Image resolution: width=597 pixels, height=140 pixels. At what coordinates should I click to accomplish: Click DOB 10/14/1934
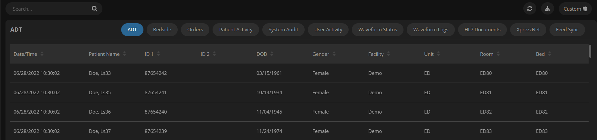coord(269,93)
